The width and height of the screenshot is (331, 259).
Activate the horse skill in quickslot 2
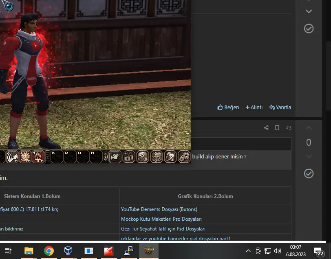pyautogui.click(x=12, y=157)
